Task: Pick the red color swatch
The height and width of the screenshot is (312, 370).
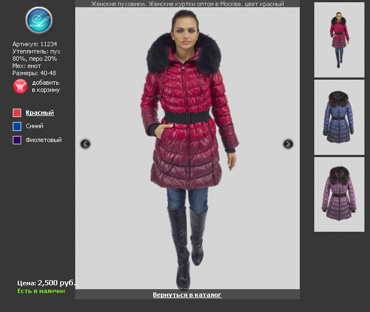Action: (x=17, y=113)
